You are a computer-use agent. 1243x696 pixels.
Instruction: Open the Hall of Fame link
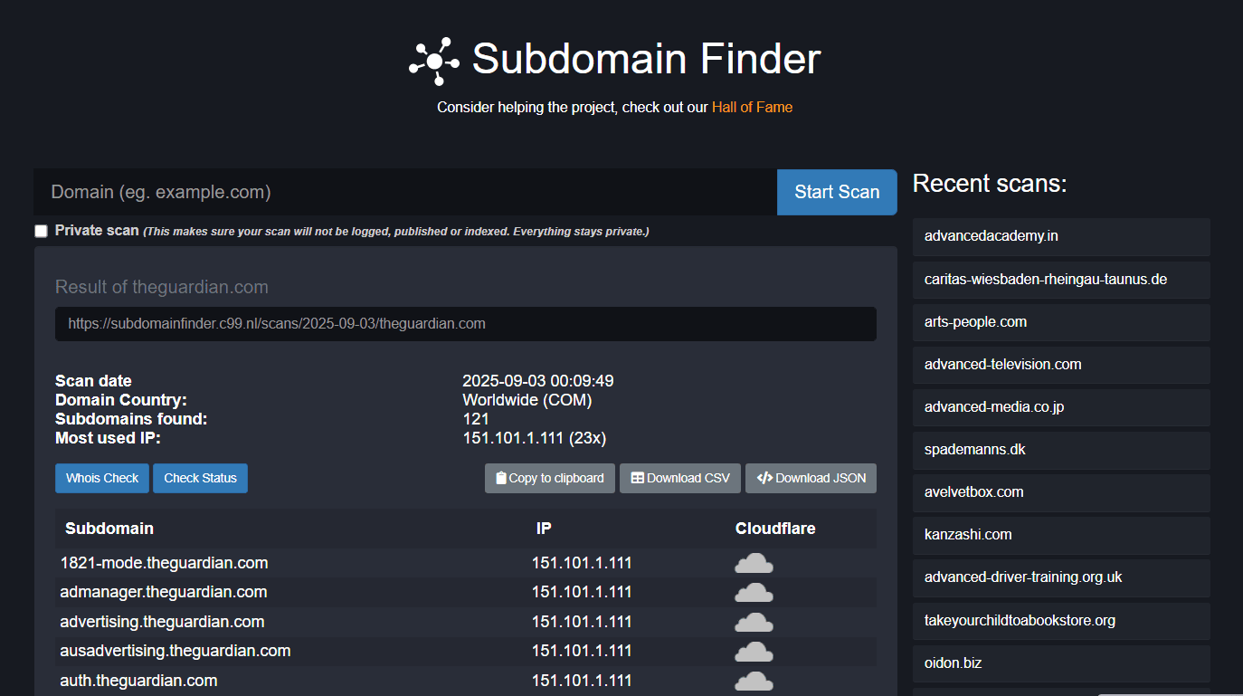(752, 108)
